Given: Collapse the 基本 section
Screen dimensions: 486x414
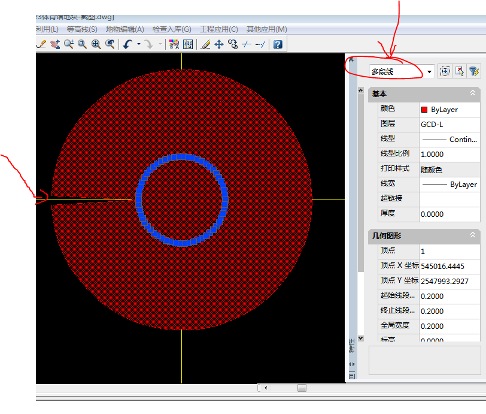Looking at the screenshot, I should 473,93.
